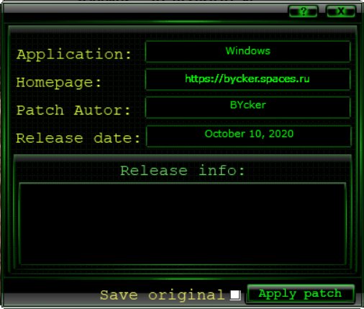The width and height of the screenshot is (364, 309).
Task: Click the 'Homepage:' label
Action: pos(59,83)
